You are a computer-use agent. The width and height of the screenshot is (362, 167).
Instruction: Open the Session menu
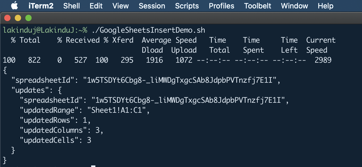(152, 6)
